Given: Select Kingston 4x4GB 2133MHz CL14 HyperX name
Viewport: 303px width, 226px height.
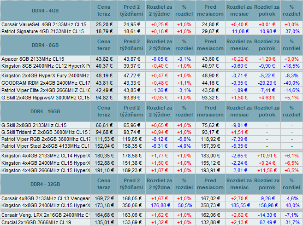Looking at the screenshot, I should [x=46, y=156].
